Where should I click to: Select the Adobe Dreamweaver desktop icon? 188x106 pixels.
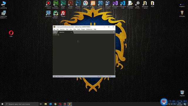tap(56, 5)
